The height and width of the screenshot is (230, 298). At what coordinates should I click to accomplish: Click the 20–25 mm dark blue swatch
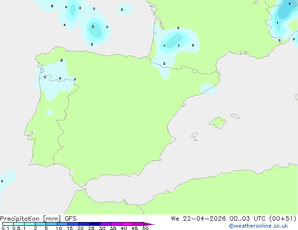[84, 224]
